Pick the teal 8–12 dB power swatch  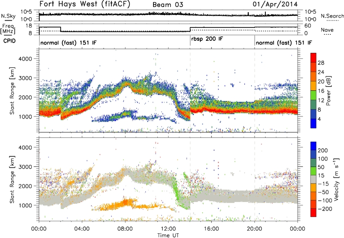tap(313, 104)
